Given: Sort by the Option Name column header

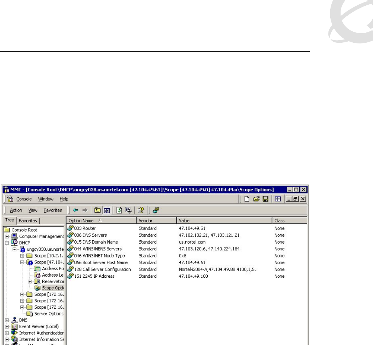Looking at the screenshot, I should (101, 220).
